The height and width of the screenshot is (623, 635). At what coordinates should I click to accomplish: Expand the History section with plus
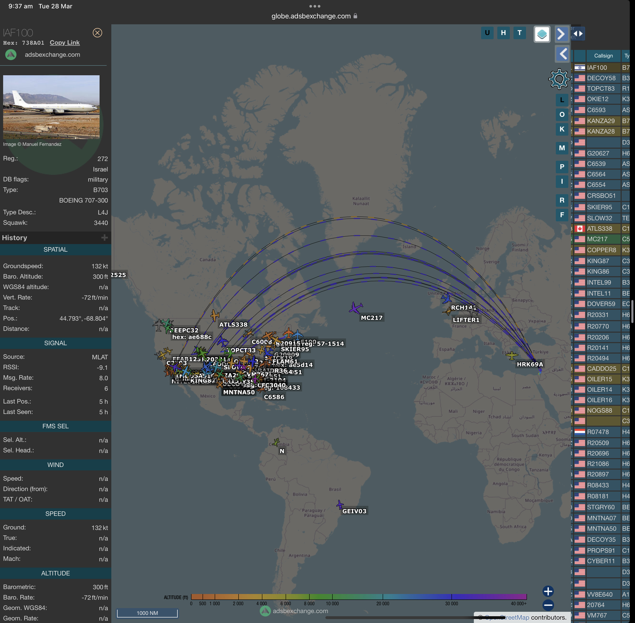[104, 238]
